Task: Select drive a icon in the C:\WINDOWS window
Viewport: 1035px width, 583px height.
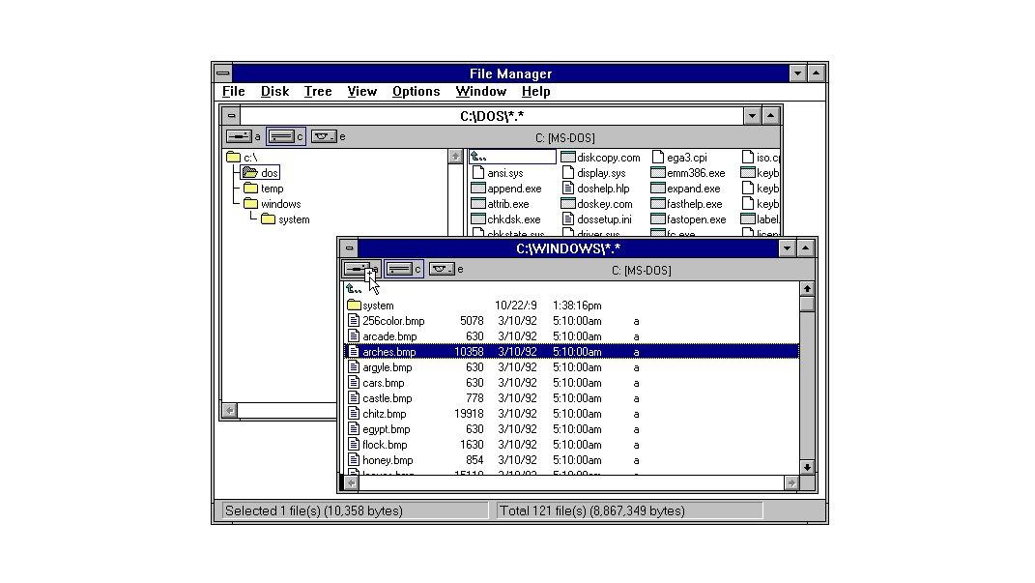Action: pyautogui.click(x=357, y=270)
